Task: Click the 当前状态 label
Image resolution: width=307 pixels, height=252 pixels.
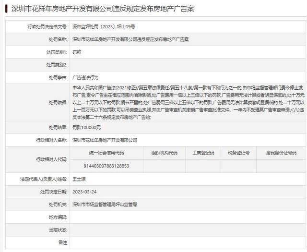Action: (58, 230)
